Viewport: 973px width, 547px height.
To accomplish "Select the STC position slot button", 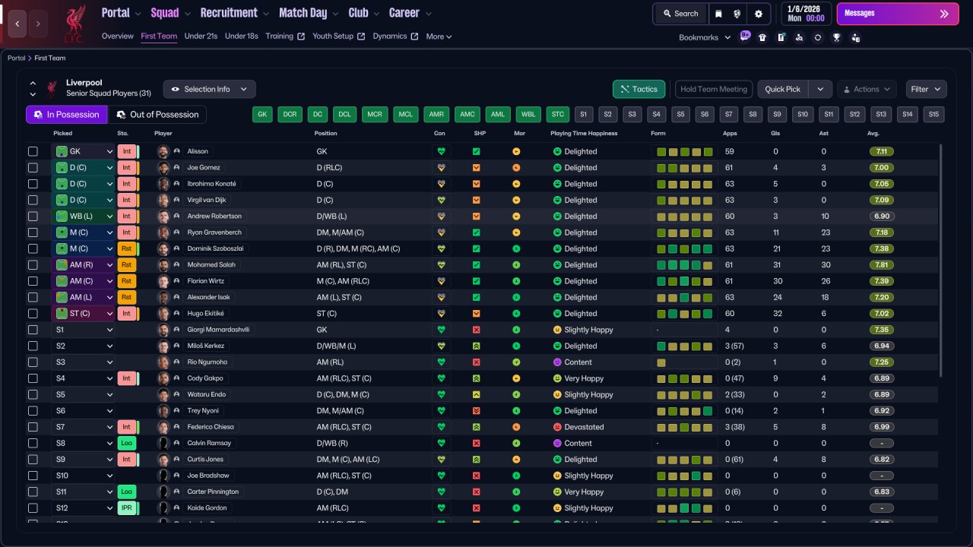I will 558,115.
